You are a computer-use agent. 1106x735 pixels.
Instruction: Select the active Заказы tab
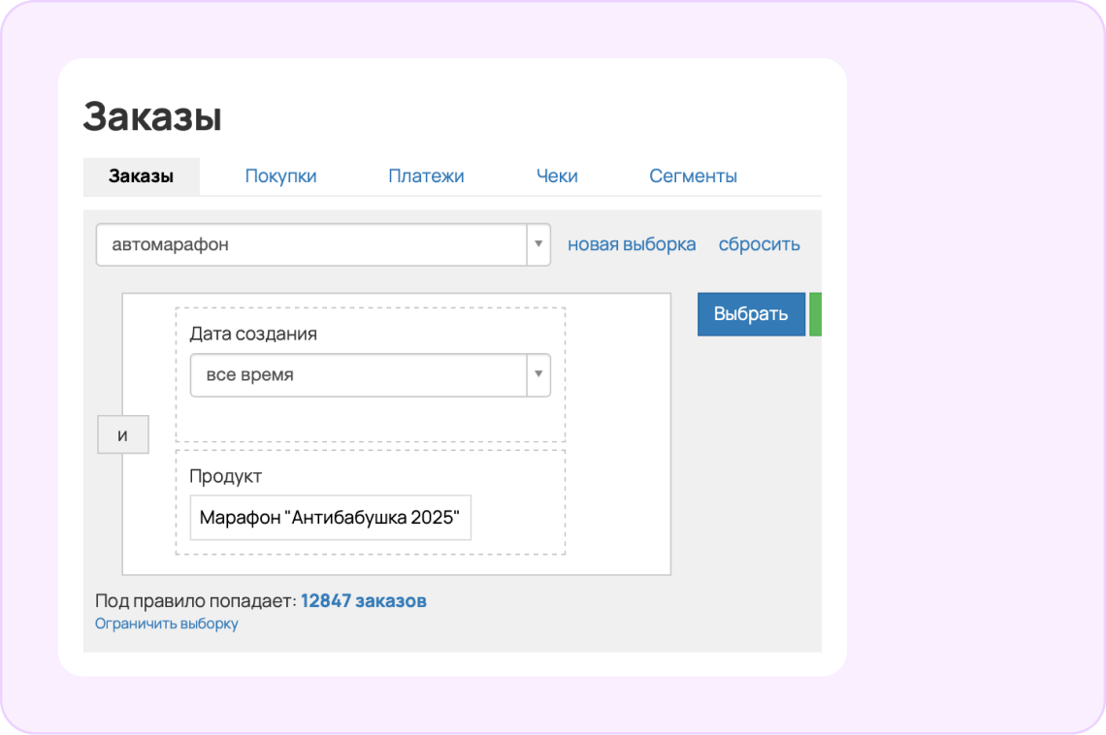141,176
